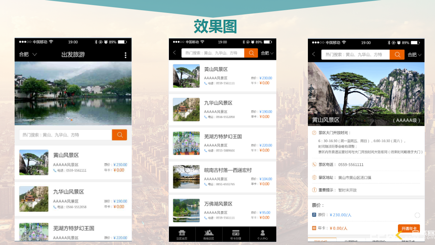Click the 黄山 pine tree hero image
The width and height of the screenshot is (435, 245).
pyautogui.click(x=366, y=94)
